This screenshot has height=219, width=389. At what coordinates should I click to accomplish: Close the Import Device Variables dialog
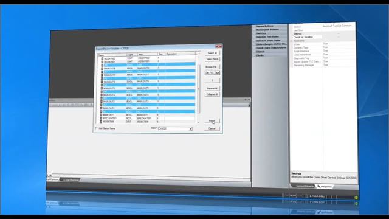pos(218,46)
